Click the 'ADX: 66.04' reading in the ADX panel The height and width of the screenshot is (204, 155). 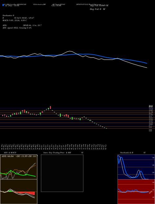[7, 156]
